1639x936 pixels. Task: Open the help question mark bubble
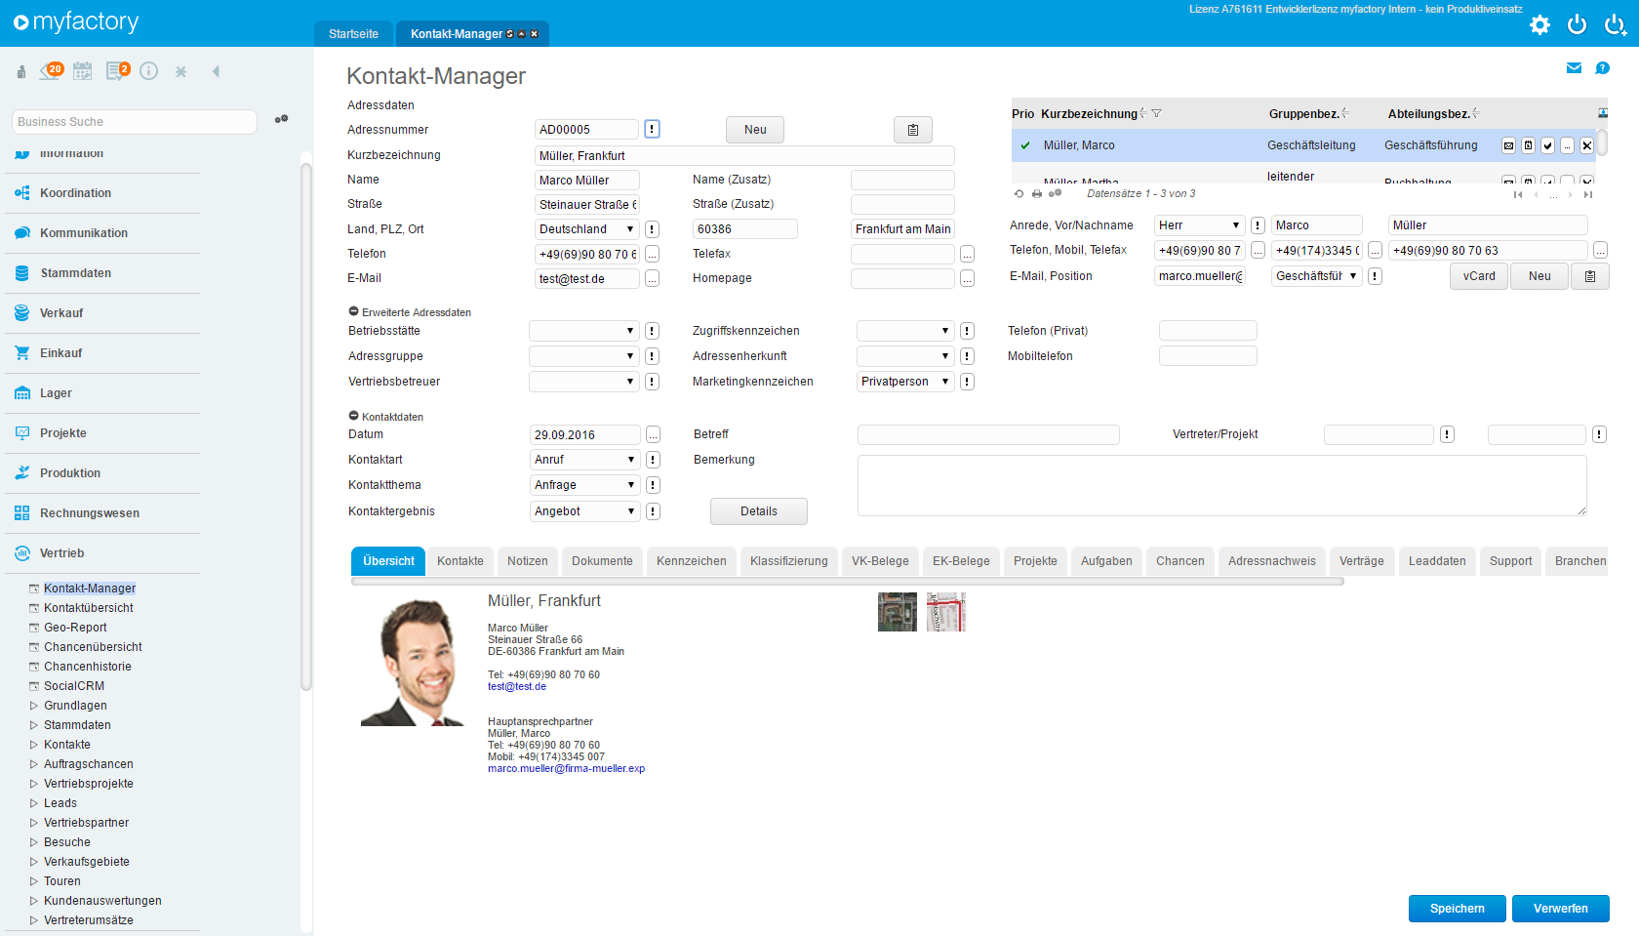pos(1602,68)
